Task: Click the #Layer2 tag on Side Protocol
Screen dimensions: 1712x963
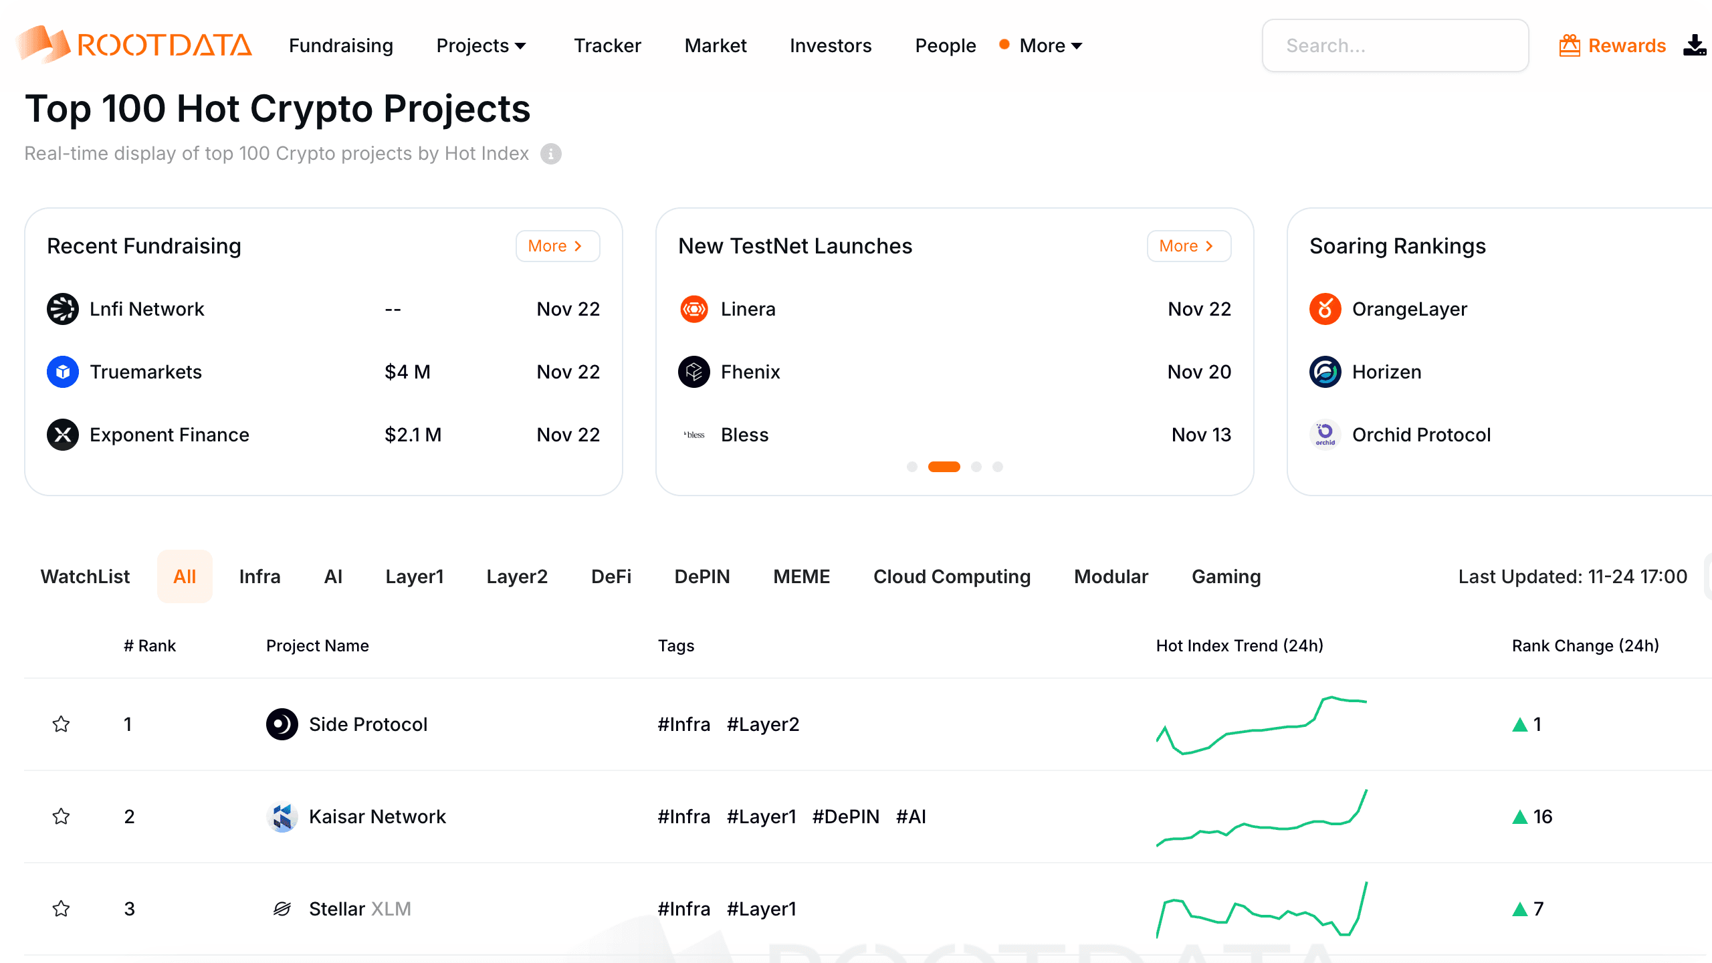Action: click(x=763, y=724)
